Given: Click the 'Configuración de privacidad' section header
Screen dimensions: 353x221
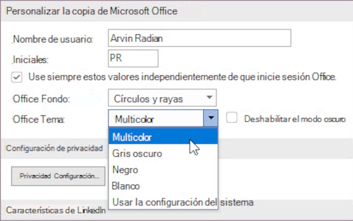Looking at the screenshot, I should (54, 148).
